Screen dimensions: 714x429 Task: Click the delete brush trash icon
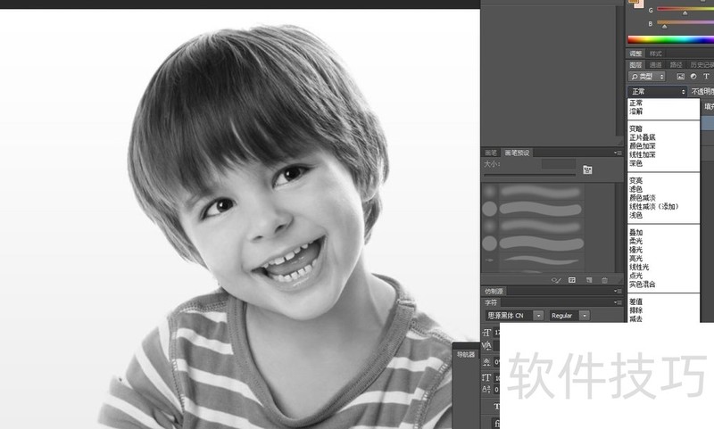604,280
